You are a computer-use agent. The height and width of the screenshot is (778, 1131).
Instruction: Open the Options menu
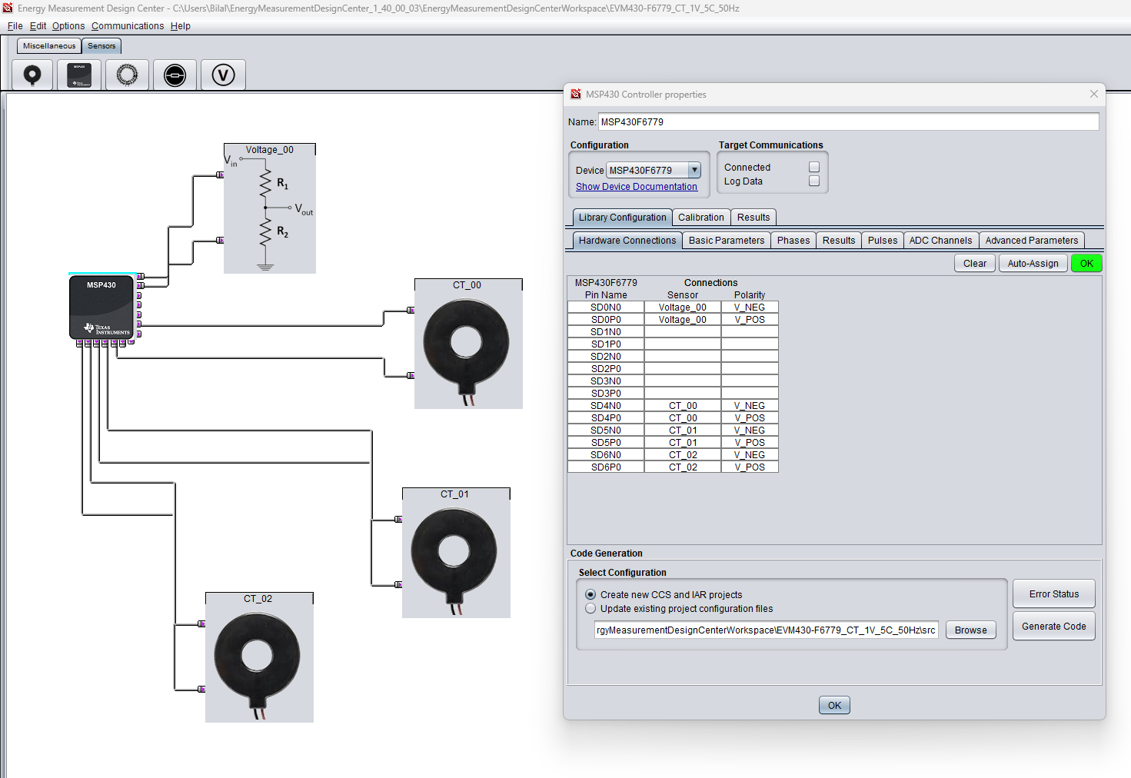pyautogui.click(x=68, y=26)
